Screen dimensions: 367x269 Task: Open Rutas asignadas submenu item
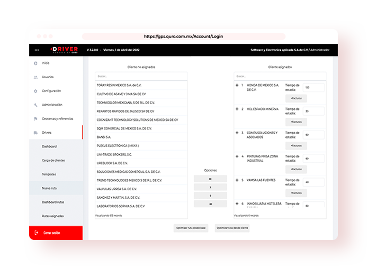(x=56, y=216)
